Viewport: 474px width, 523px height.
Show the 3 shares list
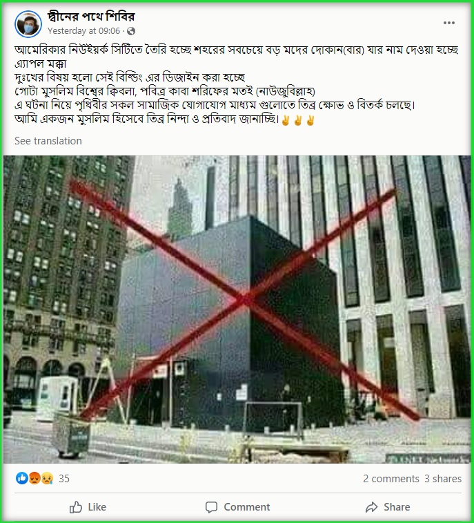[443, 479]
